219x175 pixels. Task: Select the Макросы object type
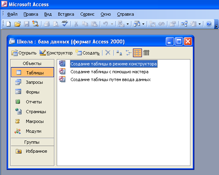[35, 121]
